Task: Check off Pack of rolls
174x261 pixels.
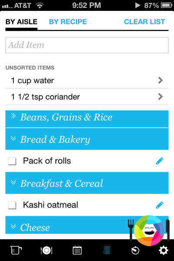Action: coord(12,161)
